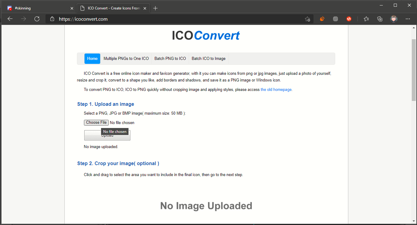Click the page vertical scrollbar thumb
This screenshot has height=225, width=417.
pos(414,70)
